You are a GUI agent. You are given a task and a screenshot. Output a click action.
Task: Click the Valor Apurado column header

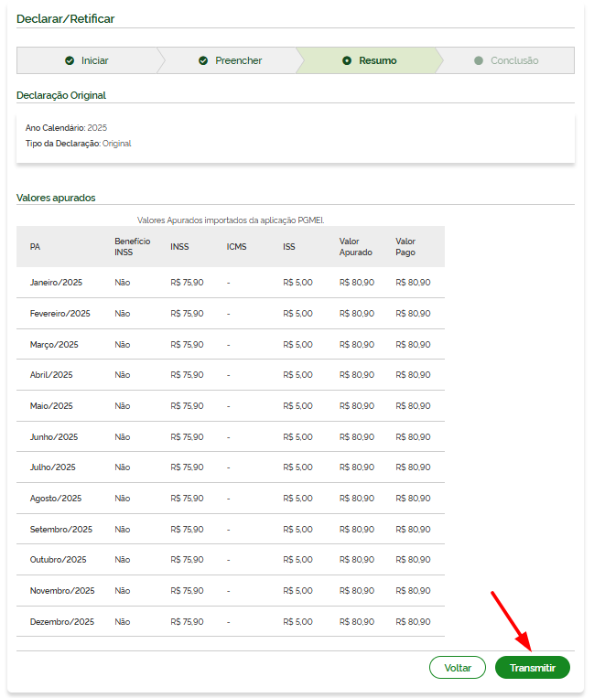point(355,246)
